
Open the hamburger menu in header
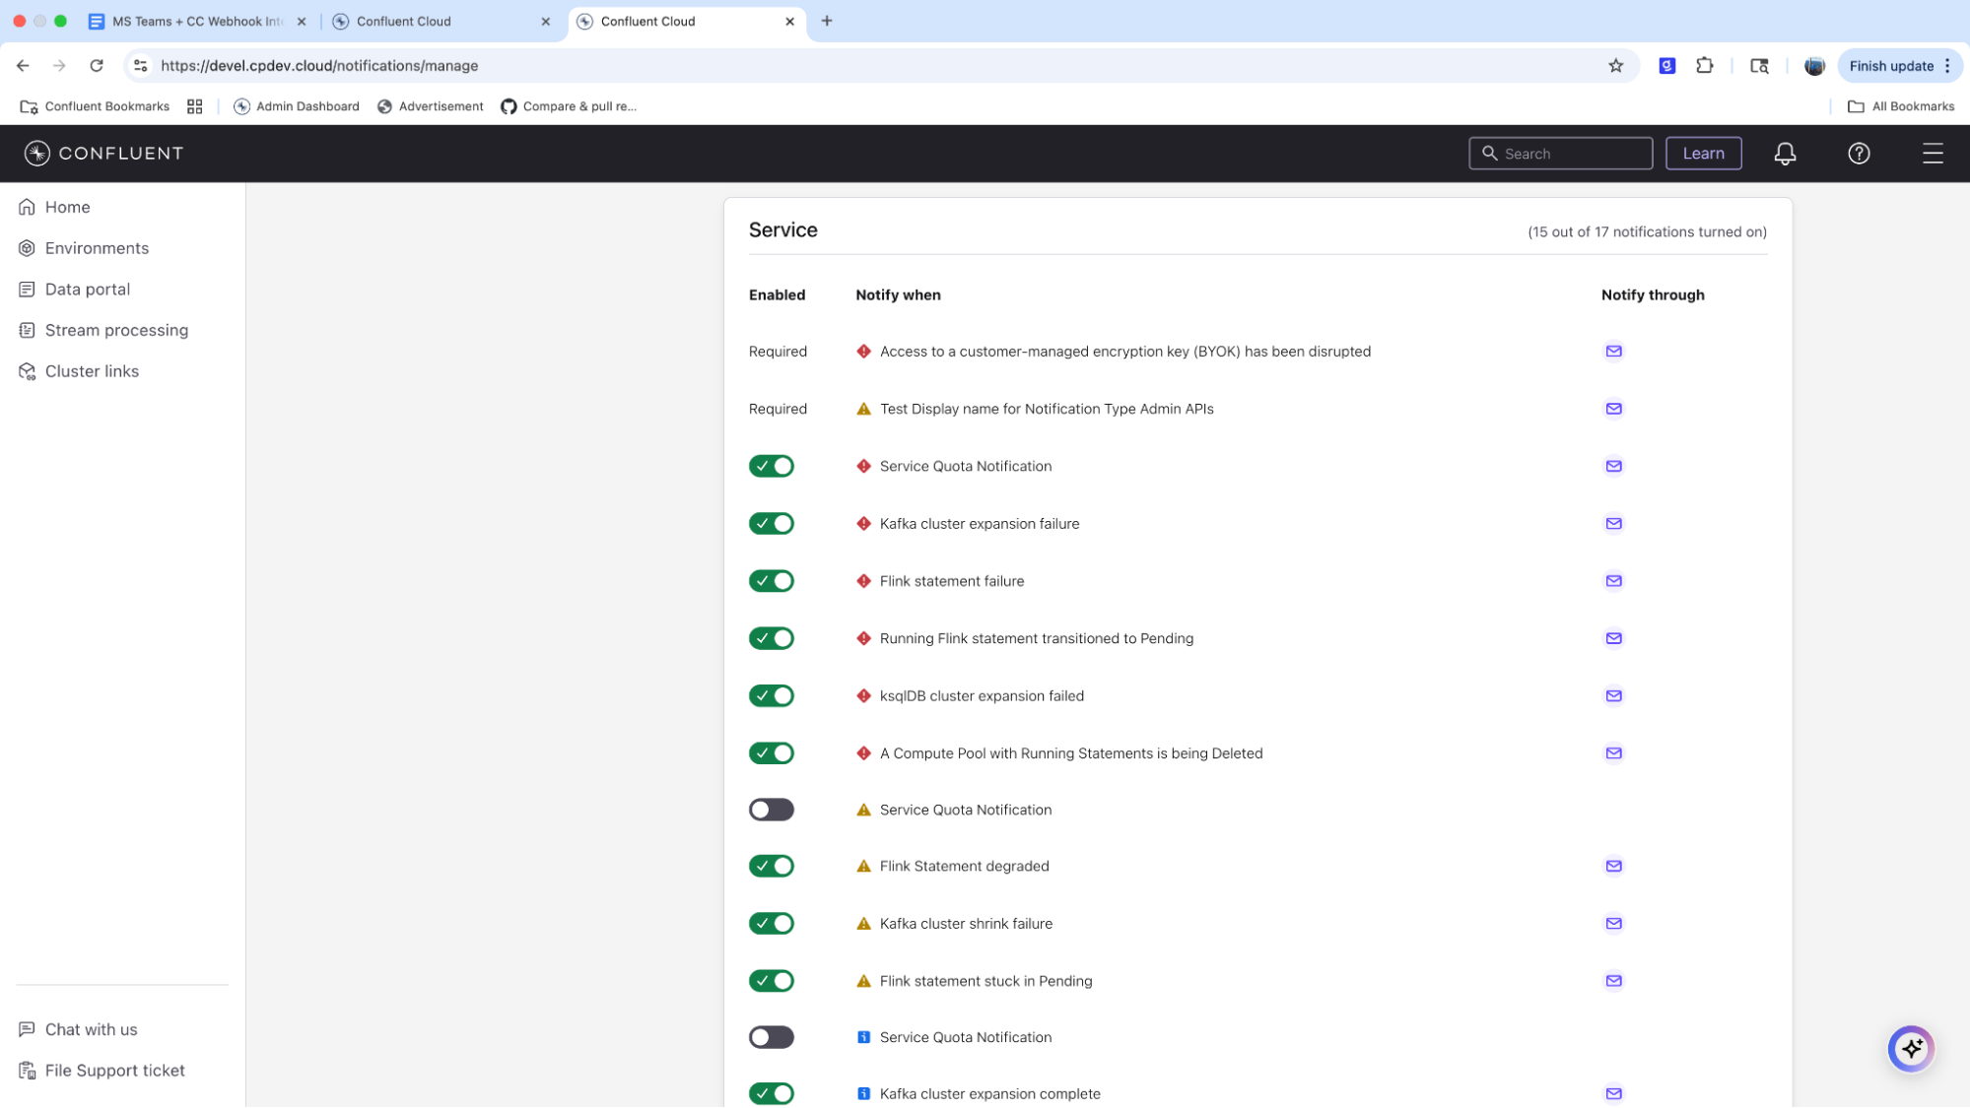(x=1932, y=154)
